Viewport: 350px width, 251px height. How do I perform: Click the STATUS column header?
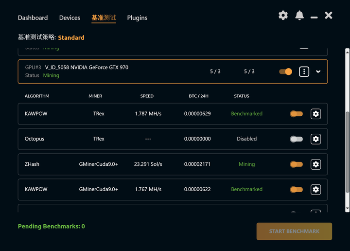tap(242, 96)
